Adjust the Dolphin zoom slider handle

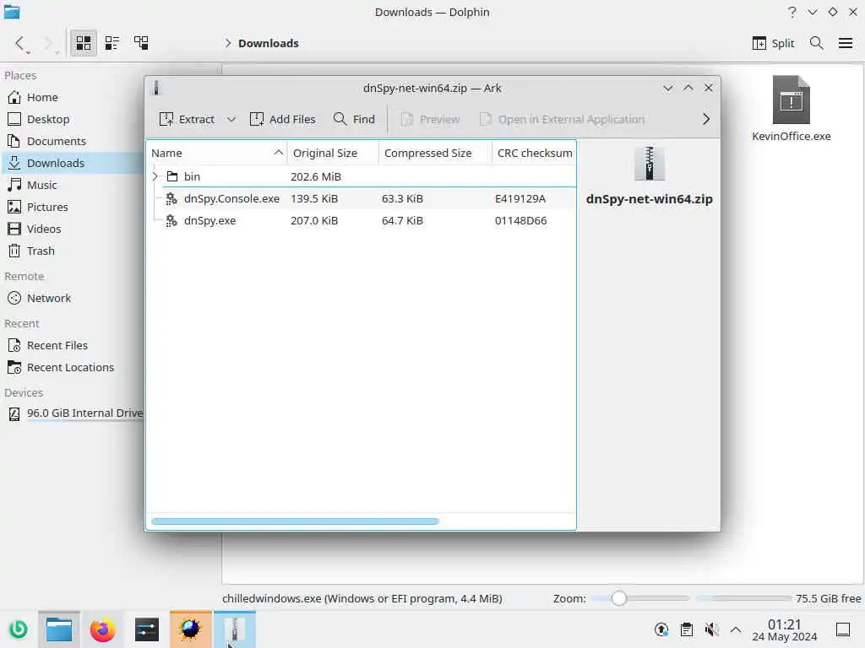point(619,598)
